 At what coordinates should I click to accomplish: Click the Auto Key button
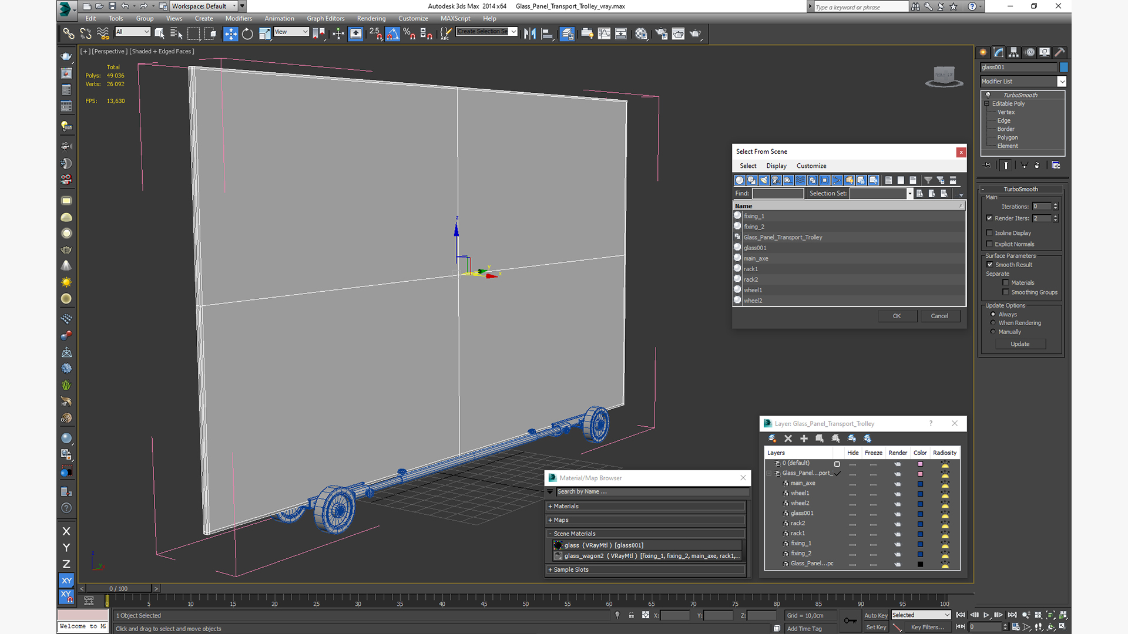click(875, 616)
